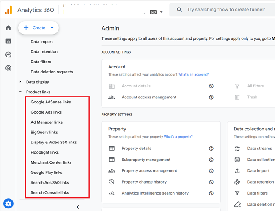Viewport: 275px width, 211px height.
Task: Click the Data streams icon
Action: pos(237,149)
